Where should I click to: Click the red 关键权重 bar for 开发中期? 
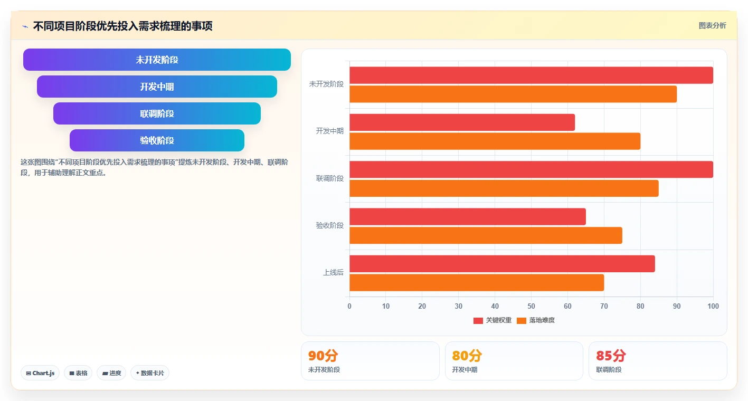462,122
